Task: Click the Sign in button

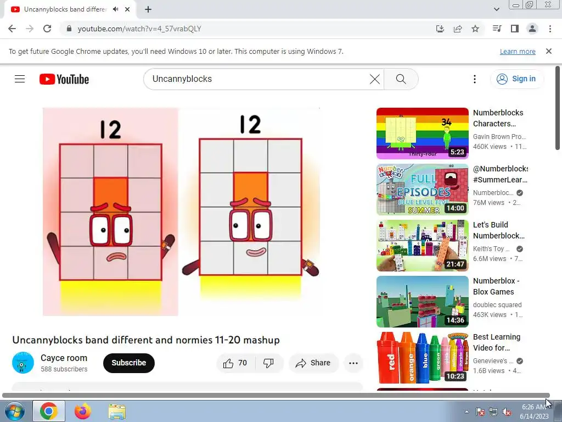Action: (x=516, y=79)
